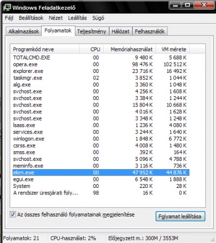
Task: Click the 102 512 K VM size value
Action: (175, 64)
